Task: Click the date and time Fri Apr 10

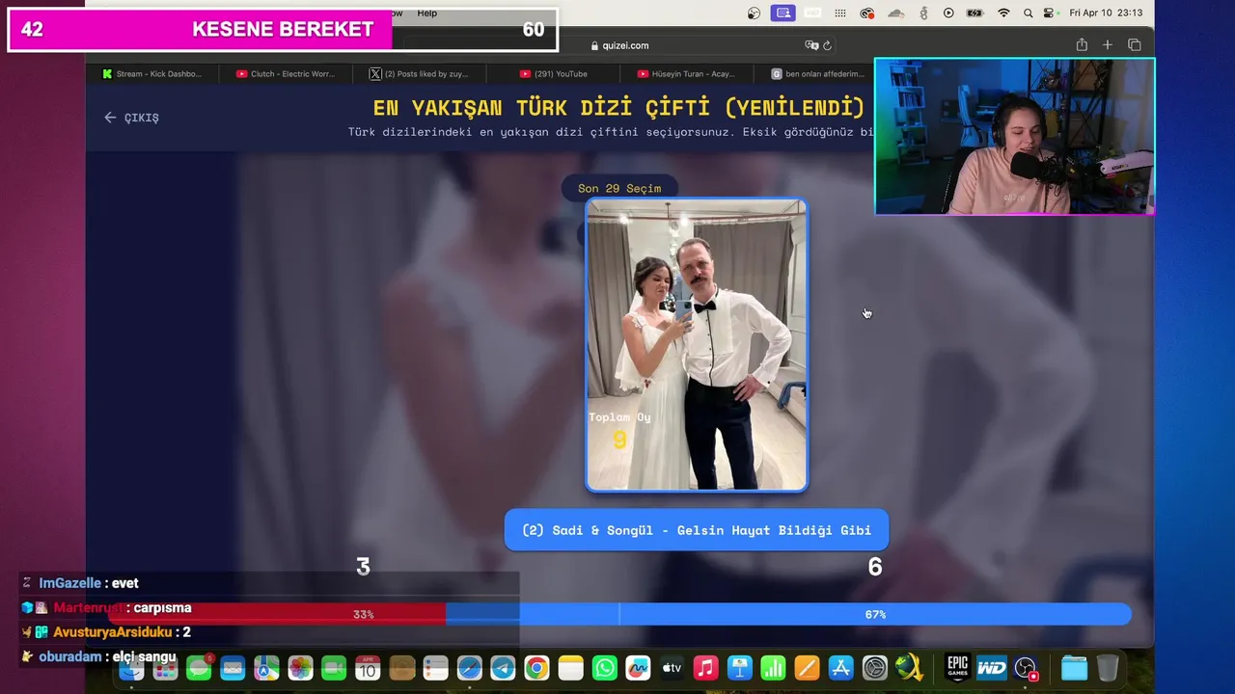Action: pos(1106,13)
